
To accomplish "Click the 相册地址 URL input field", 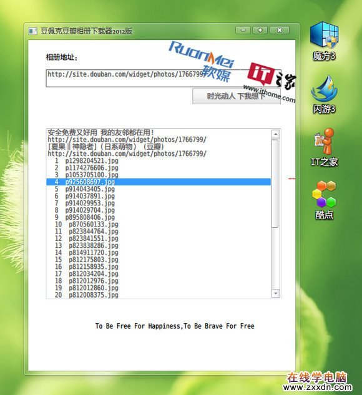I will [x=164, y=79].
